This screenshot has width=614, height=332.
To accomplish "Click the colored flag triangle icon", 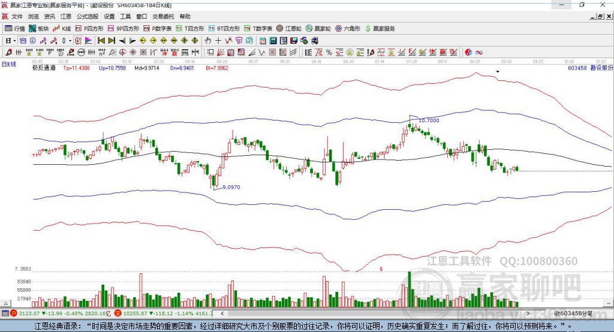I will click(x=89, y=41).
